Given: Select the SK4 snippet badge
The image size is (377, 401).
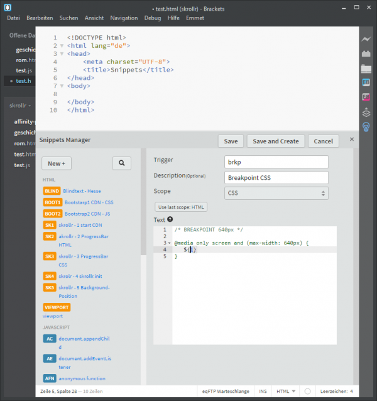Looking at the screenshot, I should pos(50,276).
